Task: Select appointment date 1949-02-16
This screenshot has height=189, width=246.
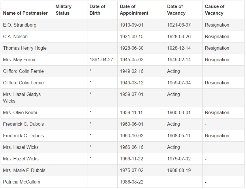Action: 132,71
